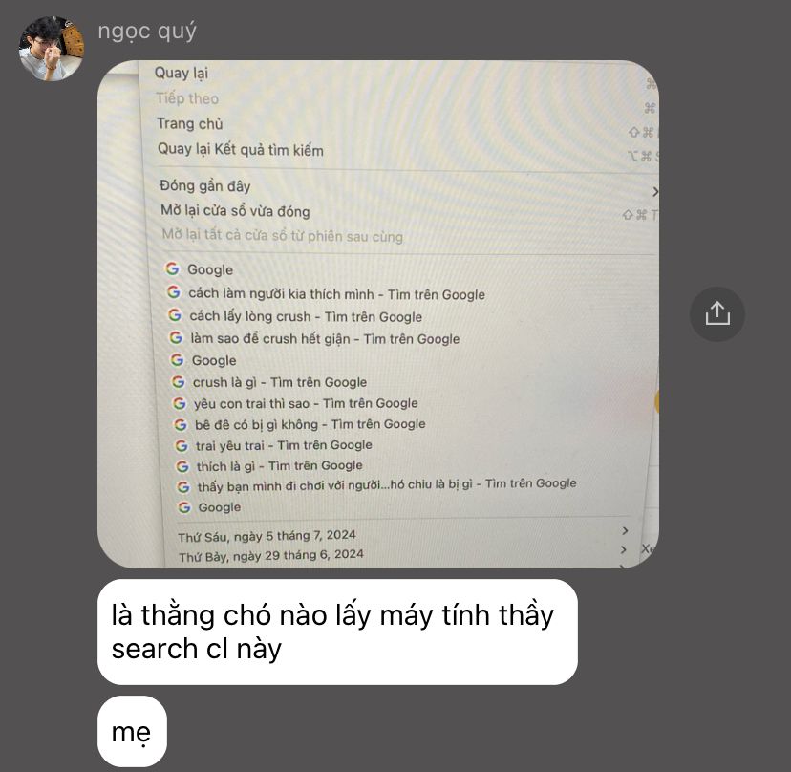Viewport: 791px width, 772px height.
Task: Click Google icon beside 'yêu con trai thì sao'
Action: [179, 403]
